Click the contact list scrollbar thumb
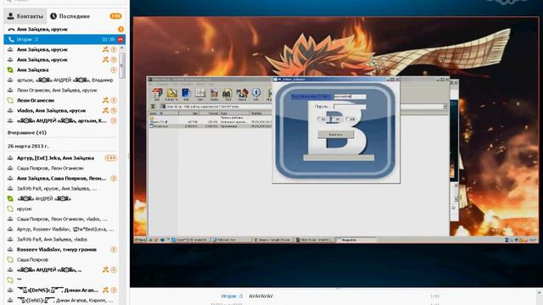Image resolution: width=543 pixels, height=305 pixels. [x=121, y=66]
